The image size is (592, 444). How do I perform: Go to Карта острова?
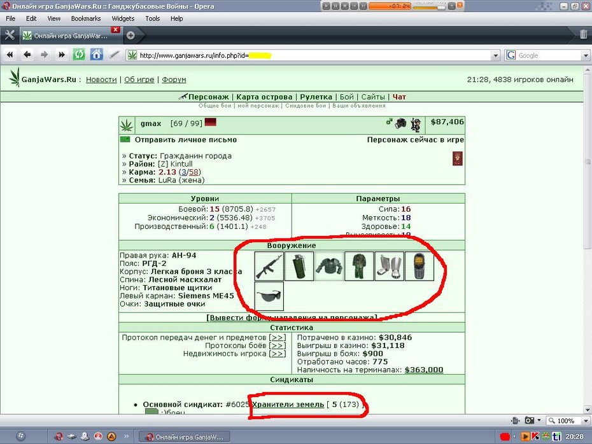click(x=264, y=97)
